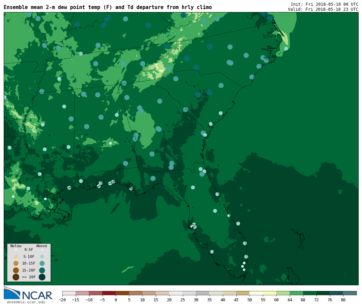Pick the brown swatch between 0 and 5
This screenshot has width=362, height=306.
coord(123,293)
